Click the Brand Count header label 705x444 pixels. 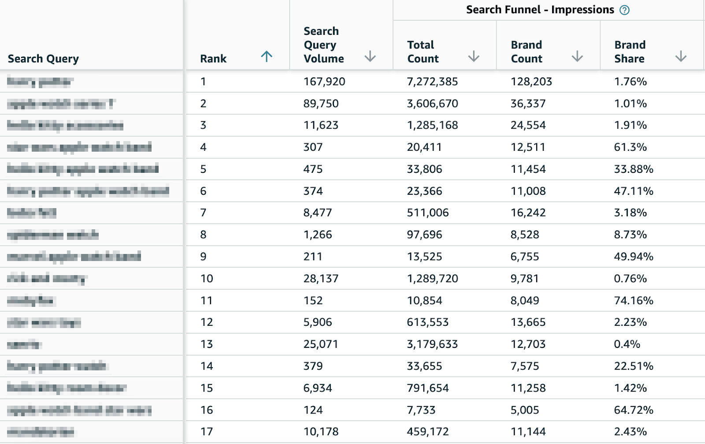527,52
